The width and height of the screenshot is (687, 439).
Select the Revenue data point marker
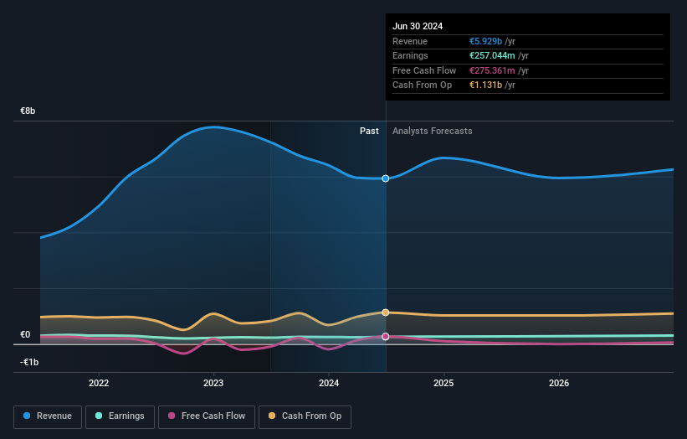(x=386, y=178)
